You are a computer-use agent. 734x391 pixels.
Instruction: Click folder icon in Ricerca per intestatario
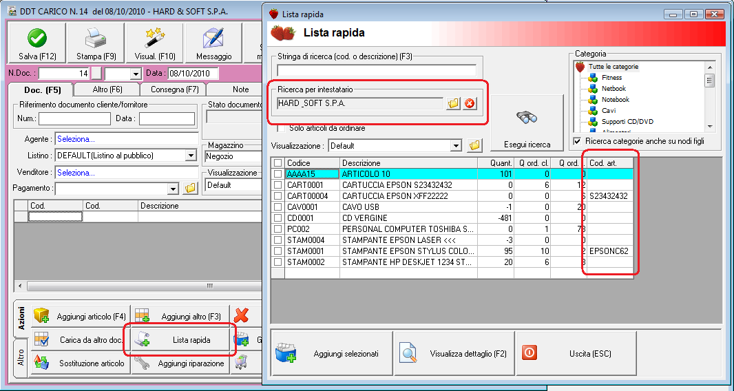[x=453, y=103]
